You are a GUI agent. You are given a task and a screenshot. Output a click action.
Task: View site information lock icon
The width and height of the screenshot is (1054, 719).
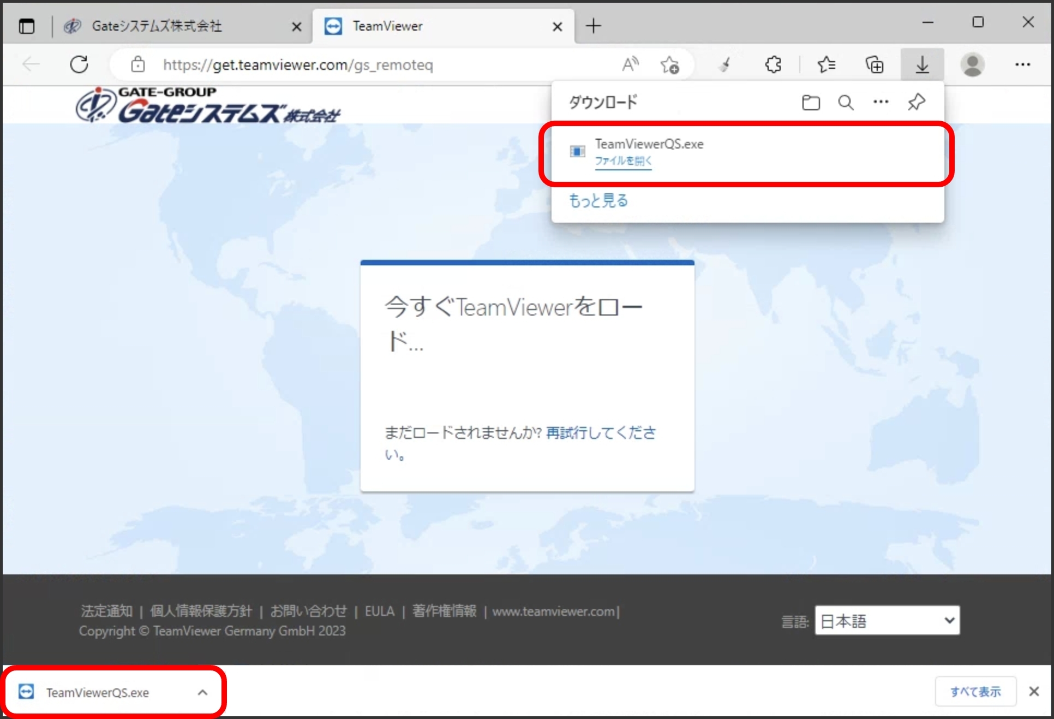tap(138, 64)
